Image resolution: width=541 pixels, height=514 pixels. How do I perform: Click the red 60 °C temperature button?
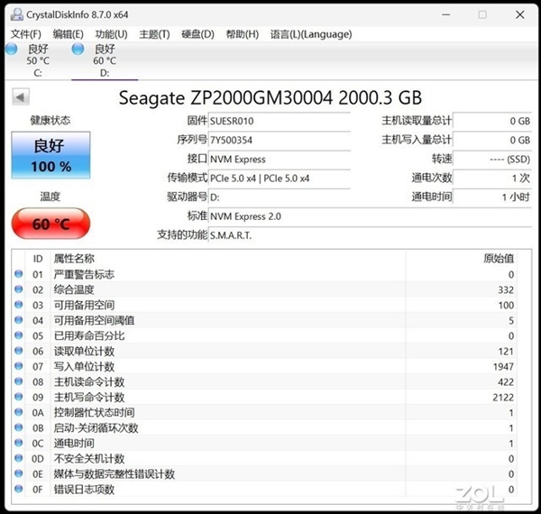(50, 224)
